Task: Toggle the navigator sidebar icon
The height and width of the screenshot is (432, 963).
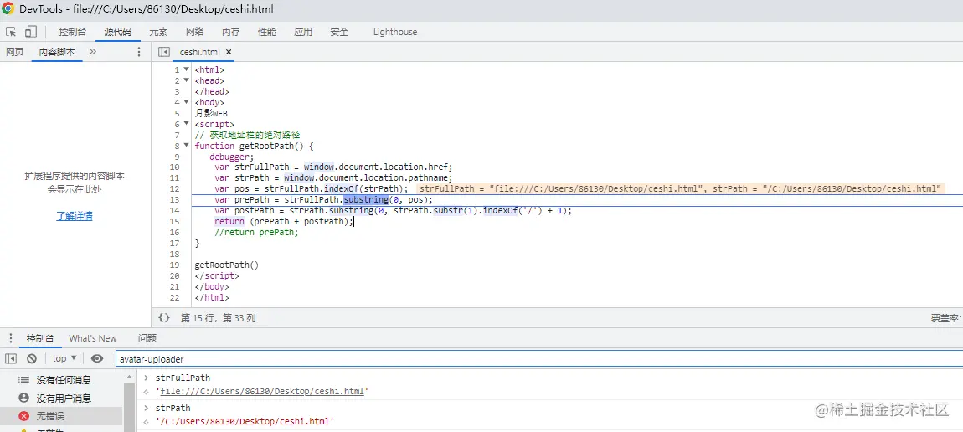Action: (163, 52)
